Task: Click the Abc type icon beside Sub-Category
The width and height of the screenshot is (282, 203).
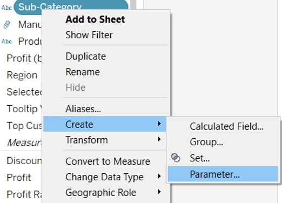Action: (6, 8)
